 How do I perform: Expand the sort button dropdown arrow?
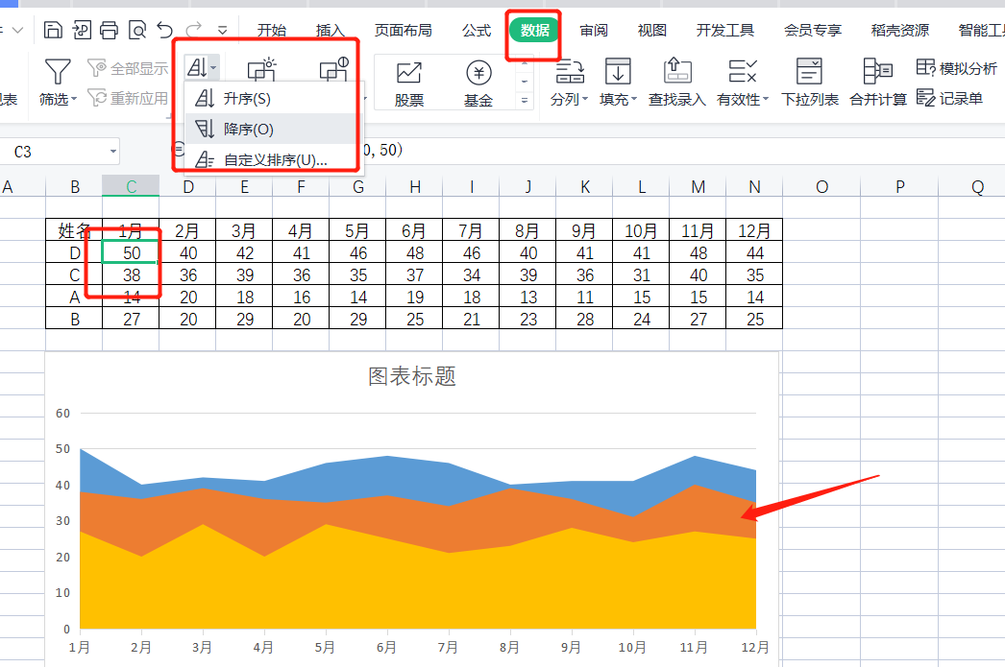point(213,67)
